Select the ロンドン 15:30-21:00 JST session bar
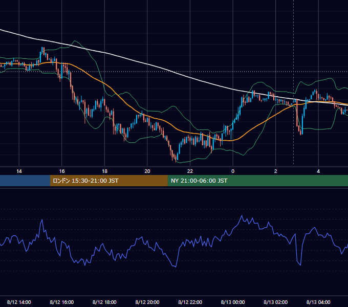This screenshot has width=348, height=307. tap(108, 181)
